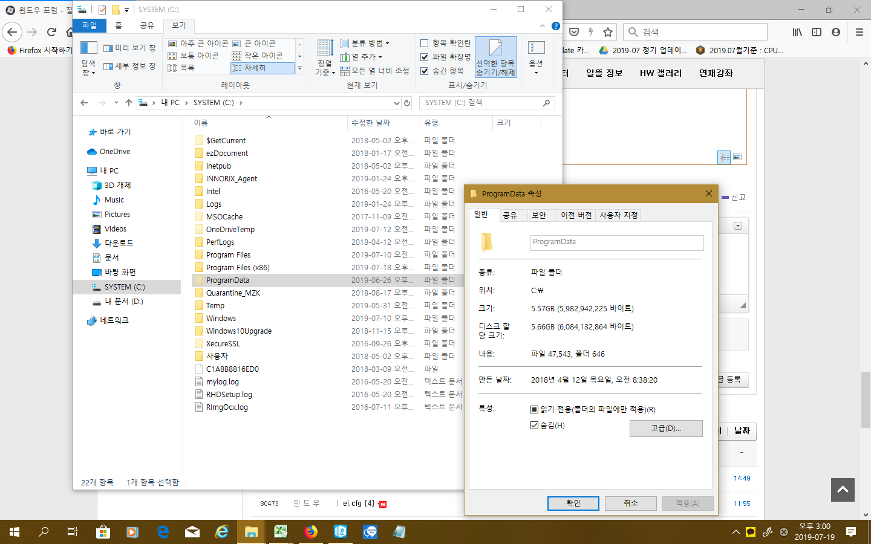871x544 pixels.
Task: Click 선택한 항목 숨기기/해제 button
Action: click(495, 59)
